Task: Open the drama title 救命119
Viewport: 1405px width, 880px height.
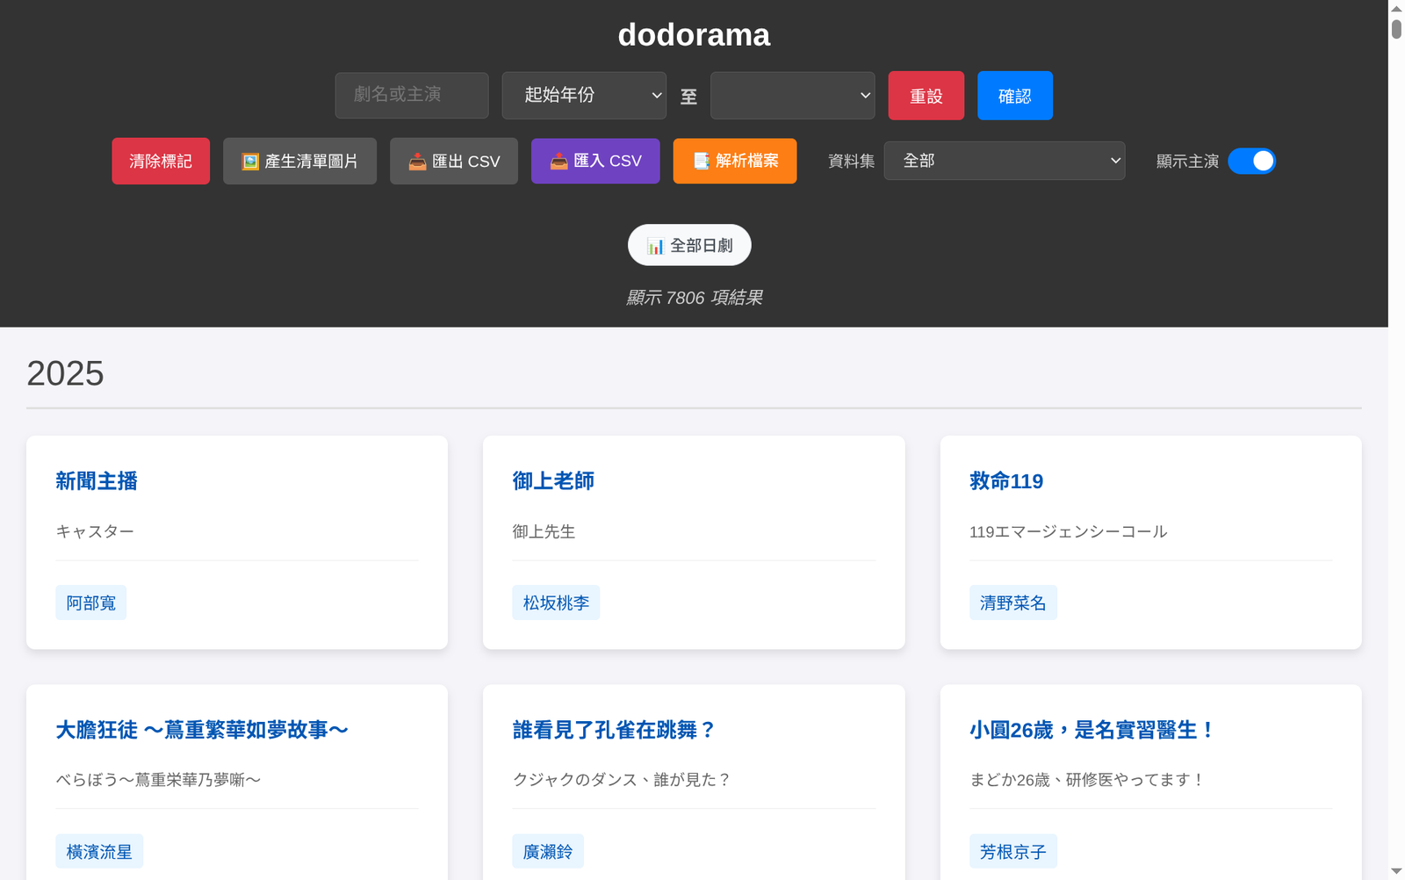Action: coord(1006,481)
